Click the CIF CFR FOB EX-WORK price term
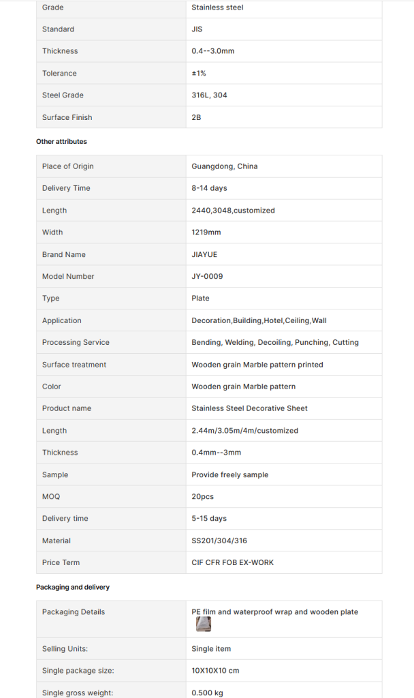This screenshot has height=698, width=414. (x=233, y=562)
